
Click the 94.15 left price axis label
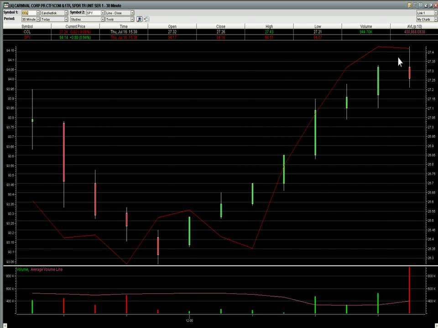pos(10,51)
